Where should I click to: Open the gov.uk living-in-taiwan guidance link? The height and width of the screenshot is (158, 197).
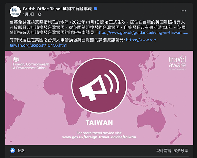coord(142,32)
